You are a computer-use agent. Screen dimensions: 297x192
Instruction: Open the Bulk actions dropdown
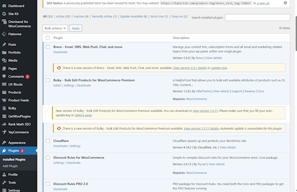point(55,28)
